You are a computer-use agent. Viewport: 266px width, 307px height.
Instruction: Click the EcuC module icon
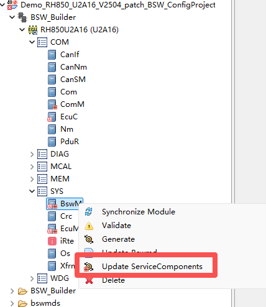(52, 117)
